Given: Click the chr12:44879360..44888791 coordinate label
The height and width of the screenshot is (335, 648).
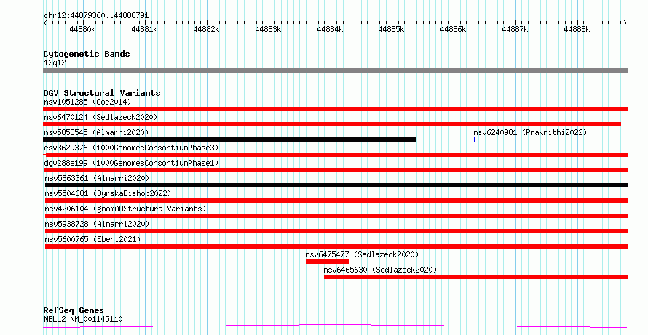Looking at the screenshot, I should pyautogui.click(x=96, y=16).
